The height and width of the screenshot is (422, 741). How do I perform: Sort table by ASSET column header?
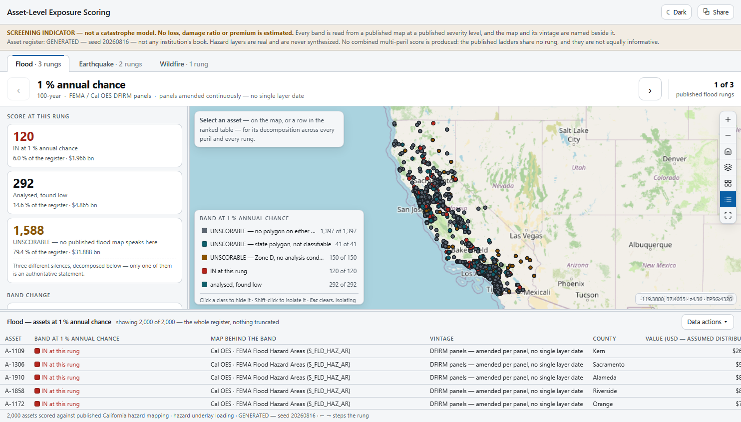click(13, 339)
